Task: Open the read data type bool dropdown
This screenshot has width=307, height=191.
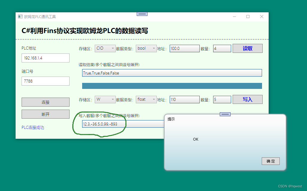Action: point(146,48)
